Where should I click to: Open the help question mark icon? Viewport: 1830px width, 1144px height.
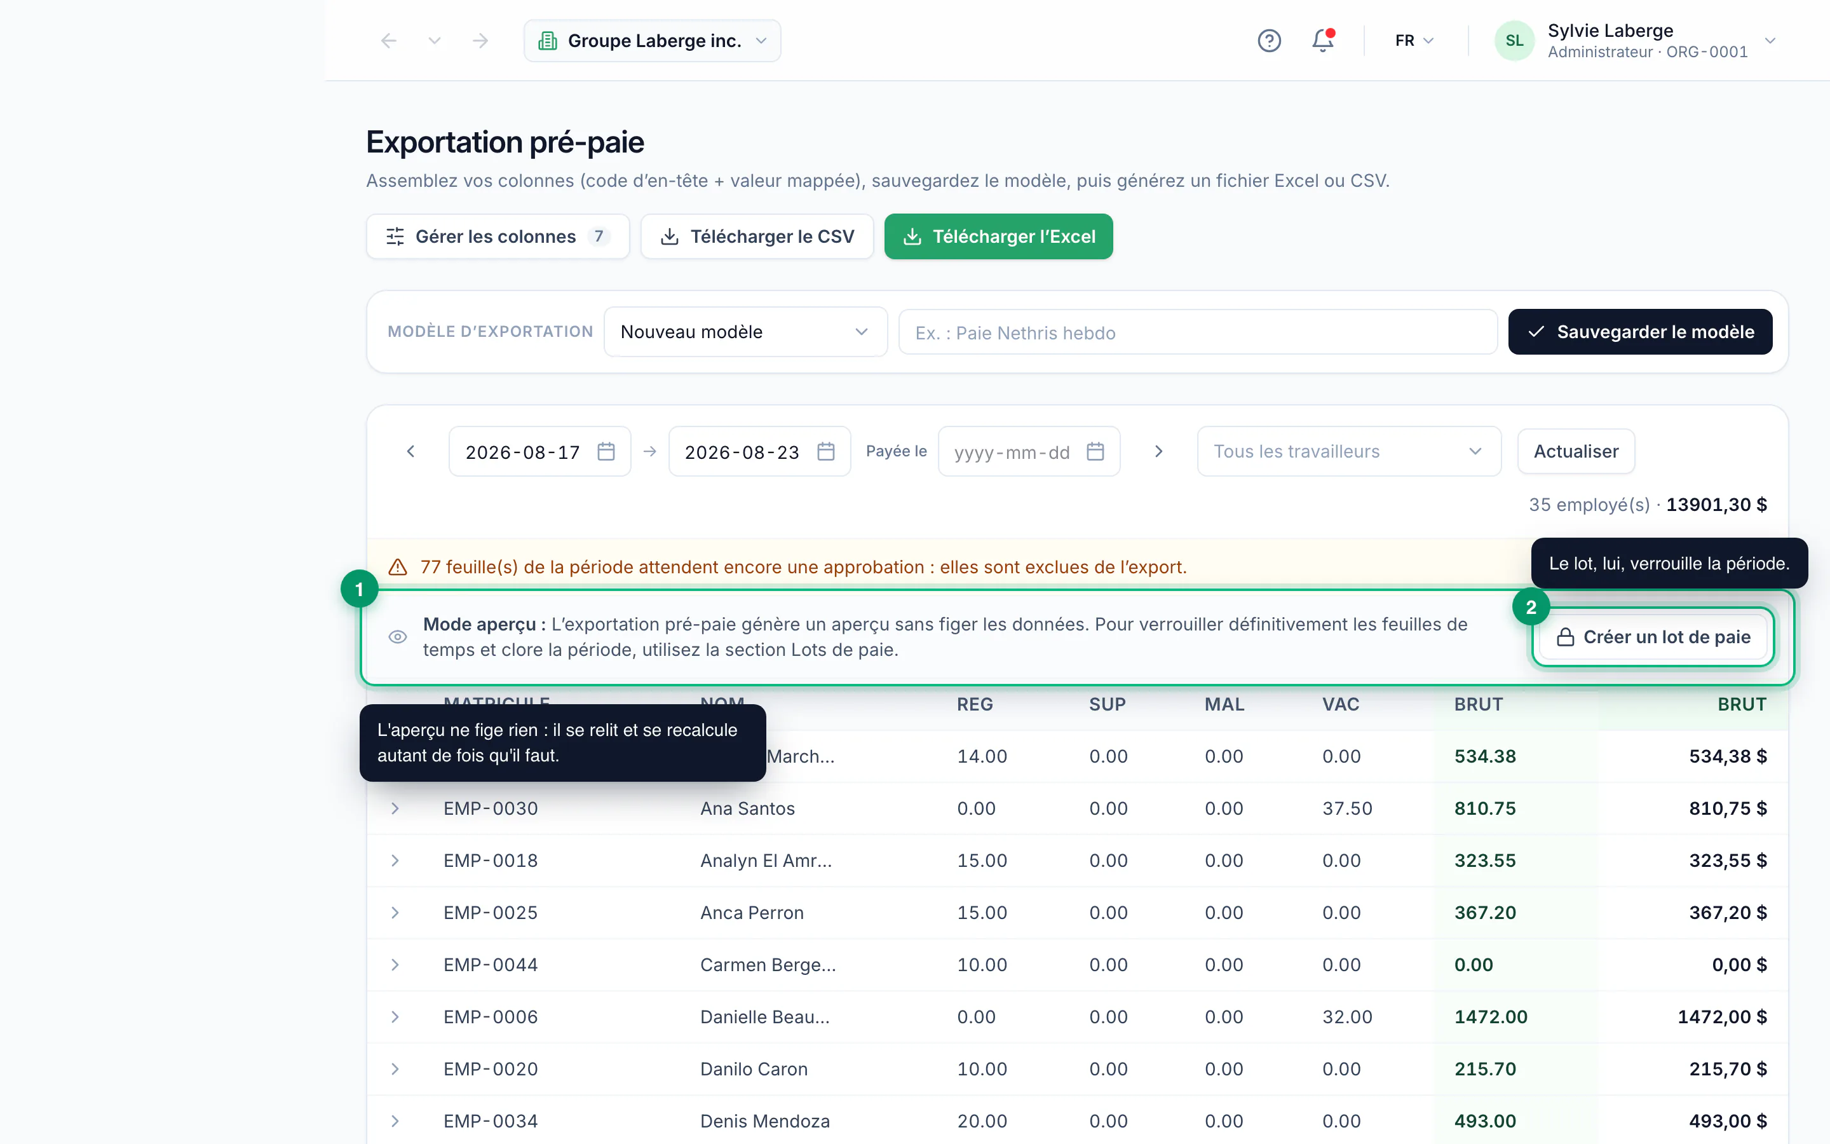(1269, 41)
